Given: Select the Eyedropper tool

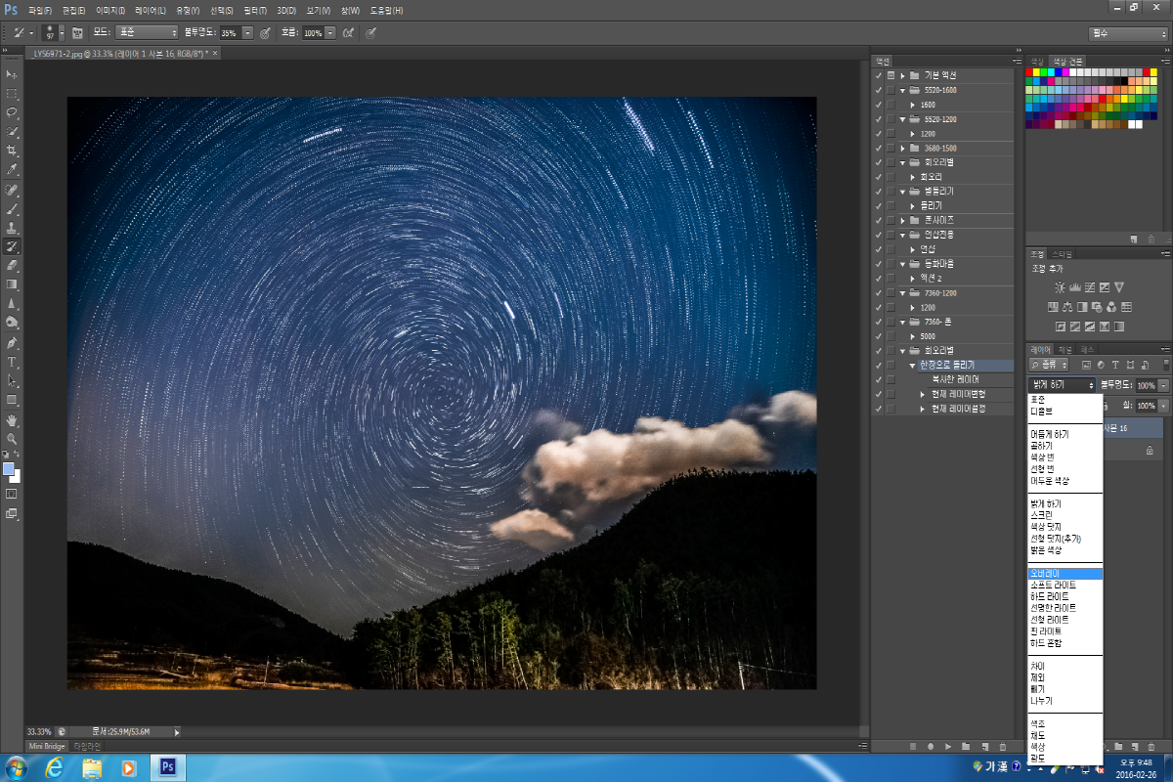Looking at the screenshot, I should 12,169.
